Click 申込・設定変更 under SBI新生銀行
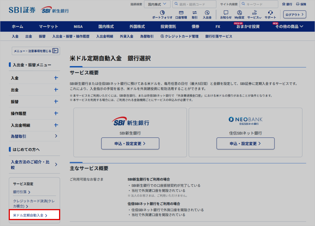Viewport: 315px width, 226px height. [x=130, y=143]
